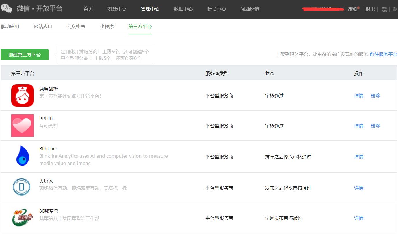View 详情 for PPURL
398x235 pixels.
(359, 126)
